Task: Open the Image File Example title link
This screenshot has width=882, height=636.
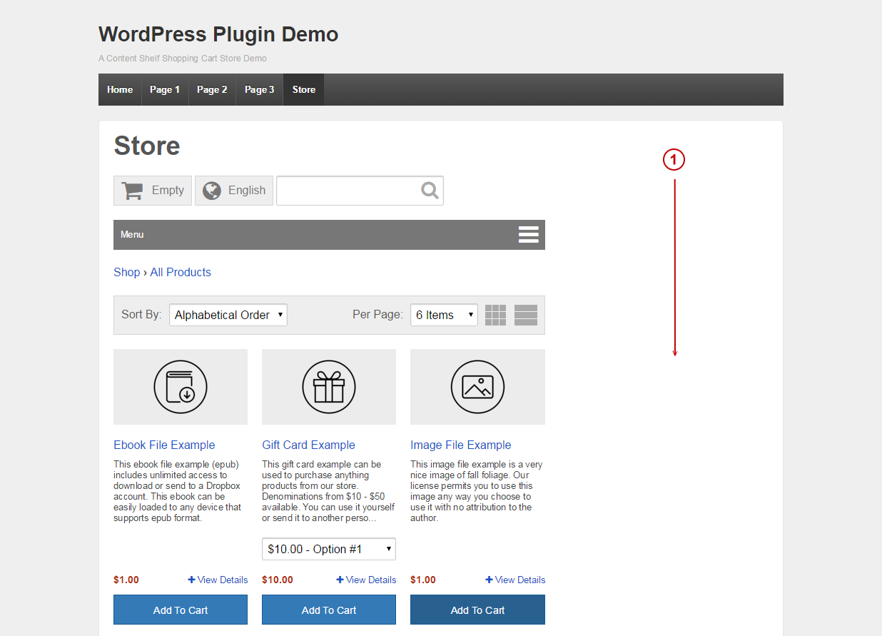Action: (461, 445)
